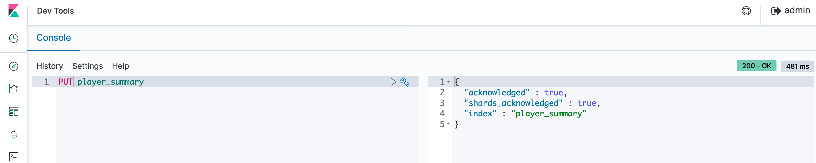Open Visualize chart icon in sidebar
The image size is (816, 163).
tap(14, 89)
